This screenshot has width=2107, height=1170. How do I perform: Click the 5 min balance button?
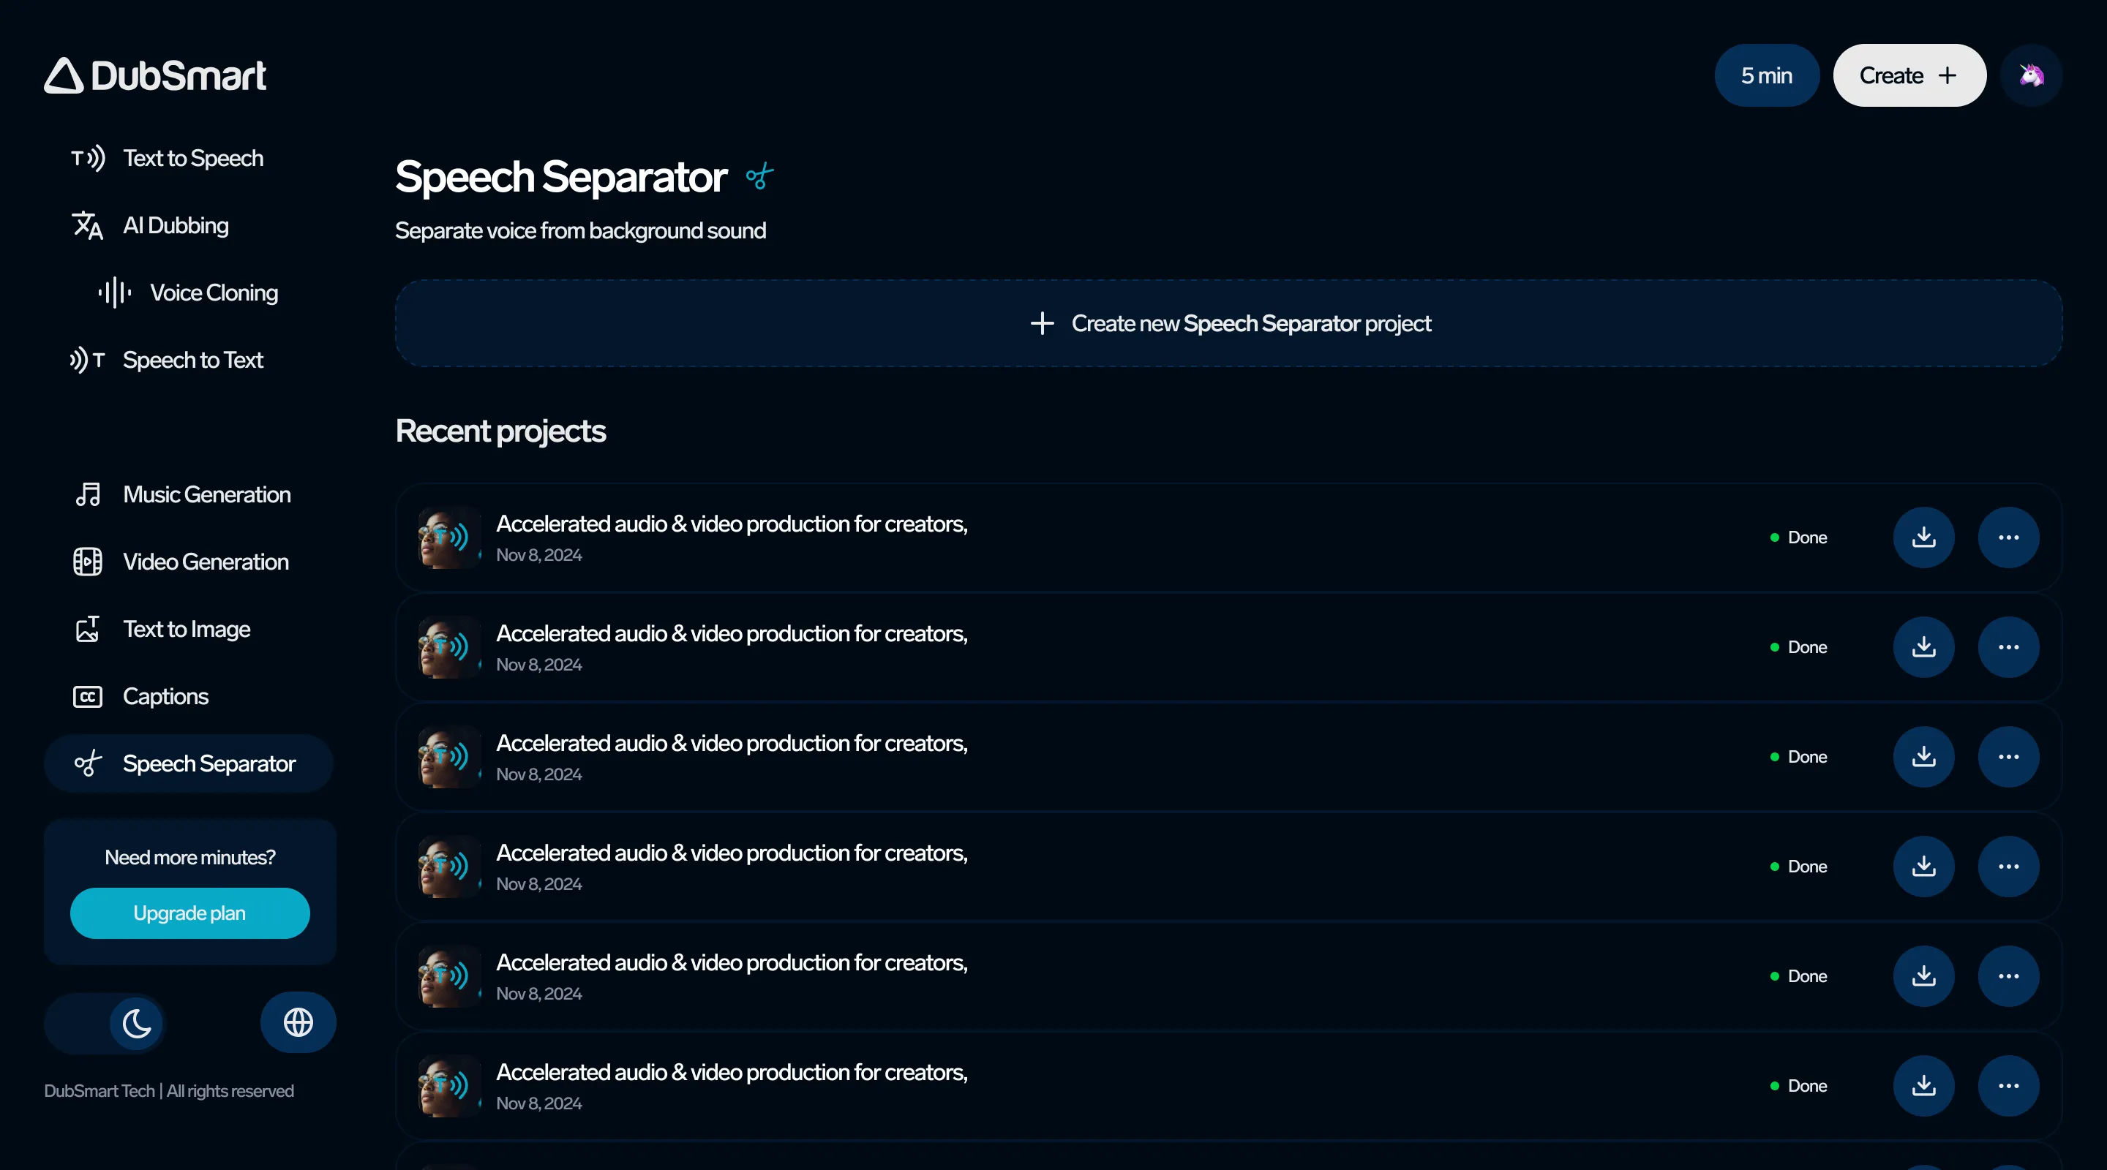coord(1767,75)
